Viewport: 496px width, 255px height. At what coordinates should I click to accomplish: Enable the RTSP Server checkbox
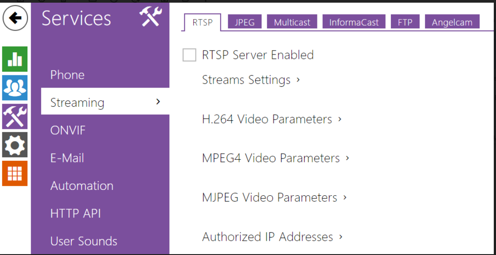(189, 55)
